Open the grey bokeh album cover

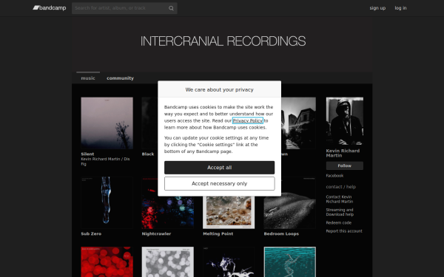click(x=168, y=261)
